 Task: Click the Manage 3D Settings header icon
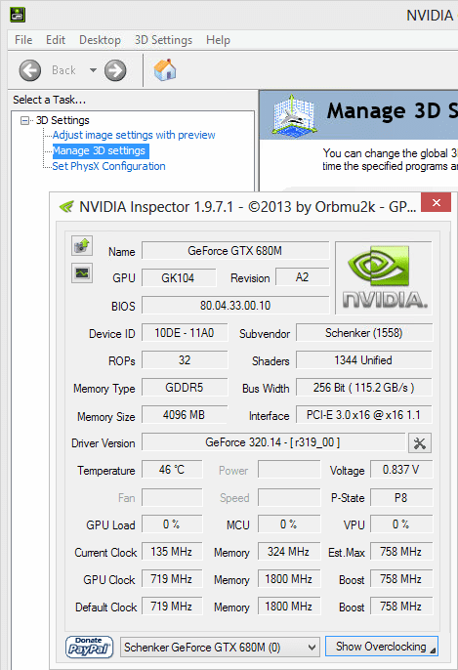click(x=294, y=114)
